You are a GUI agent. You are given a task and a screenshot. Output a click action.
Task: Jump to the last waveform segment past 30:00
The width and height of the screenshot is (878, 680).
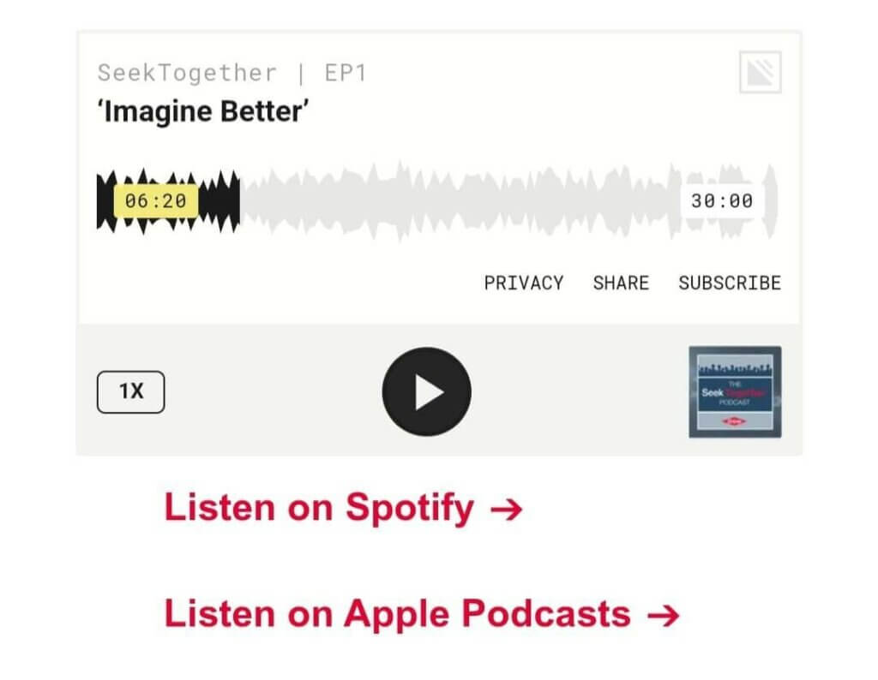pyautogui.click(x=771, y=201)
